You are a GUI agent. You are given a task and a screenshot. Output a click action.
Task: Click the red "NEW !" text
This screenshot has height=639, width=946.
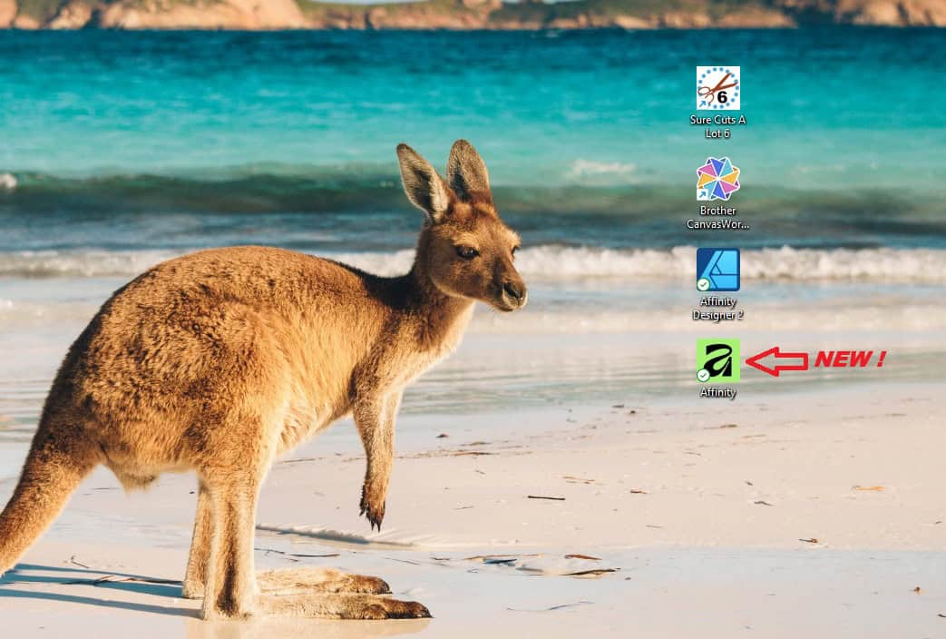tap(850, 359)
